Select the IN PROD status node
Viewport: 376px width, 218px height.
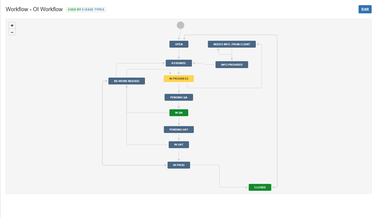tap(178, 165)
